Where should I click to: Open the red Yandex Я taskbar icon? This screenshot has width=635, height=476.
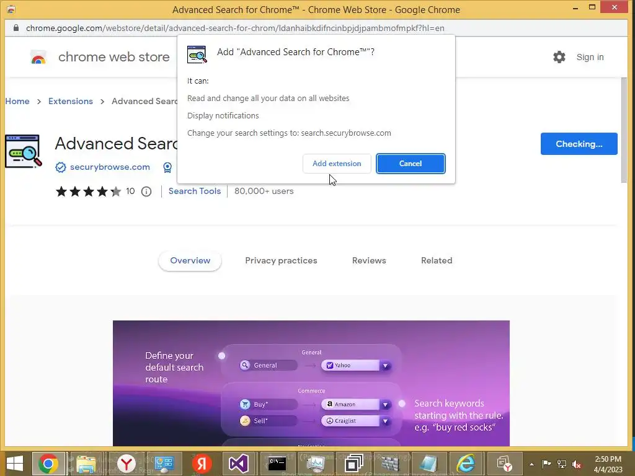[x=202, y=464]
